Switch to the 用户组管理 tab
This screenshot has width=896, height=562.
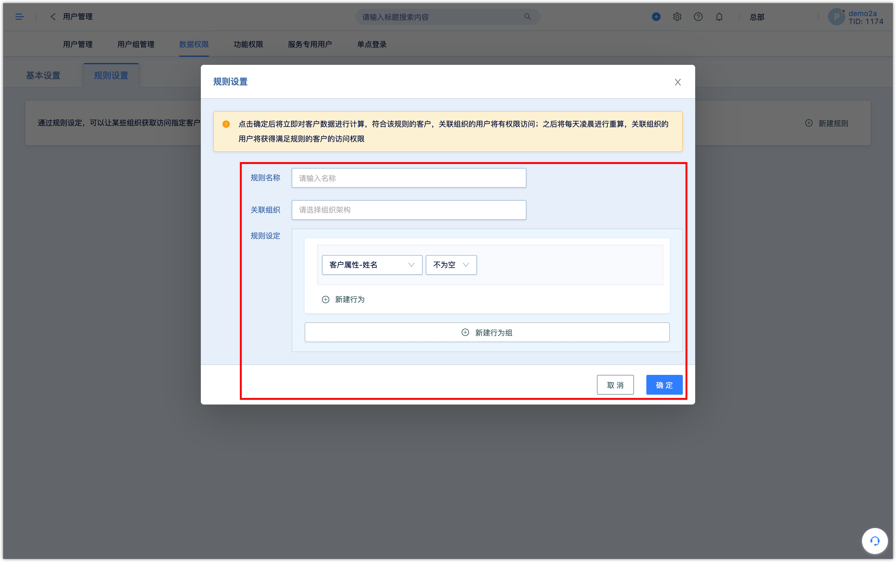tap(136, 44)
